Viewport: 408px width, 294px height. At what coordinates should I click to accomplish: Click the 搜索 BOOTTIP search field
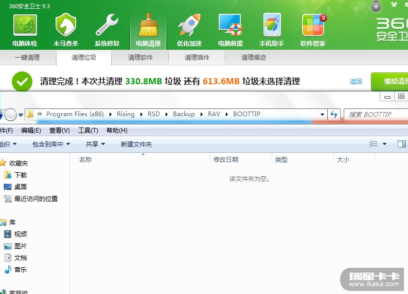click(376, 115)
